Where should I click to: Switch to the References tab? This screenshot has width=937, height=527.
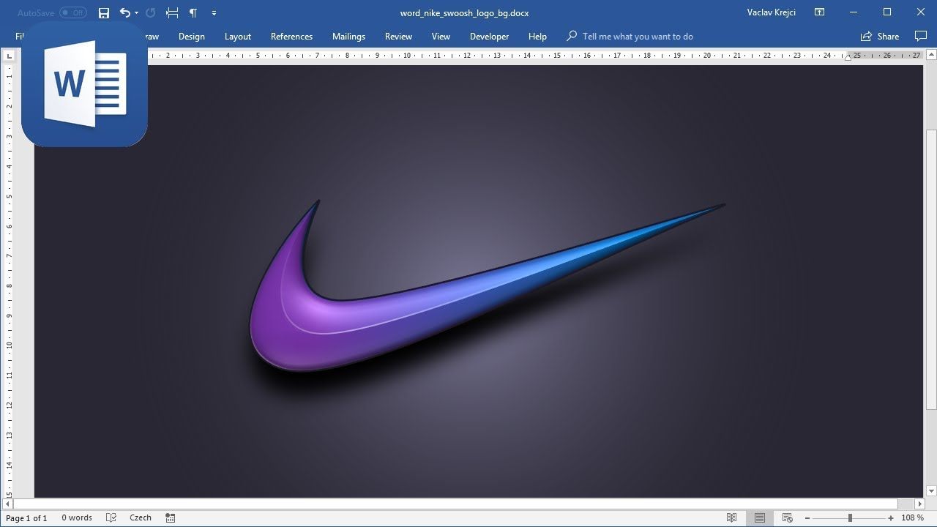(291, 36)
